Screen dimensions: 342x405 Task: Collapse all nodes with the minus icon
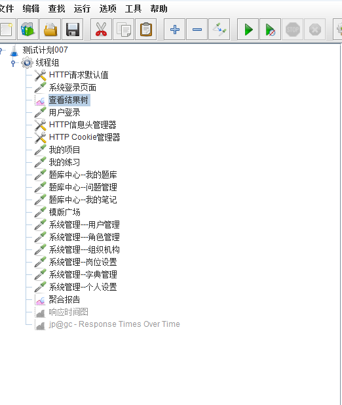point(197,29)
